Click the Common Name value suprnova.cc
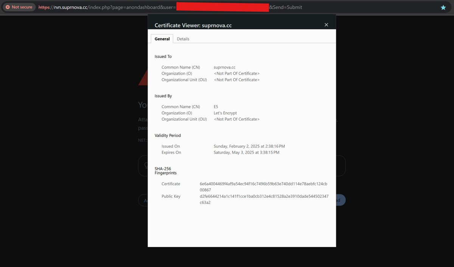 (224, 67)
